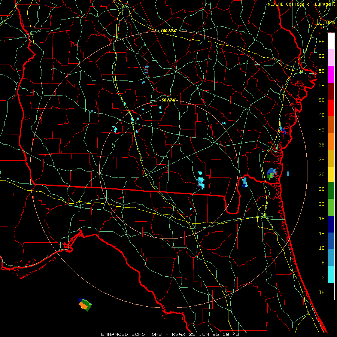Image resolution: width=337 pixels, height=337 pixels.
Task: Click the light pink legend swatch
Action: pos(331,57)
